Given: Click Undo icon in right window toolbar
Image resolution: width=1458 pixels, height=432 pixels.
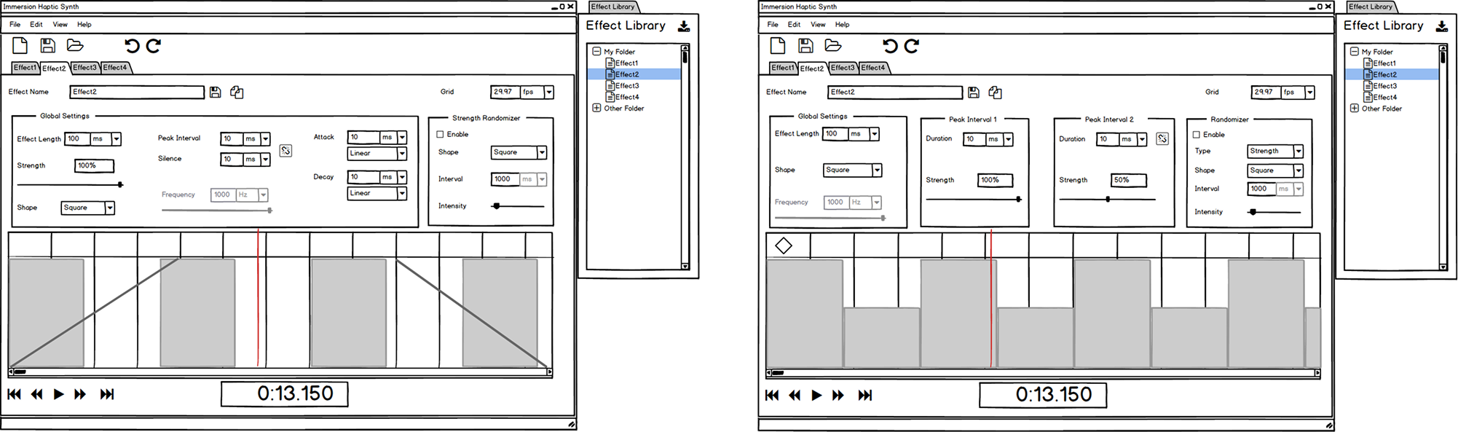Looking at the screenshot, I should 890,46.
